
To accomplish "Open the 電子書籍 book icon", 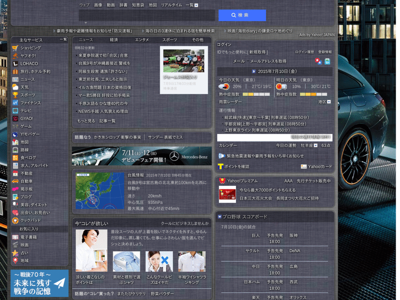I will (15, 237).
